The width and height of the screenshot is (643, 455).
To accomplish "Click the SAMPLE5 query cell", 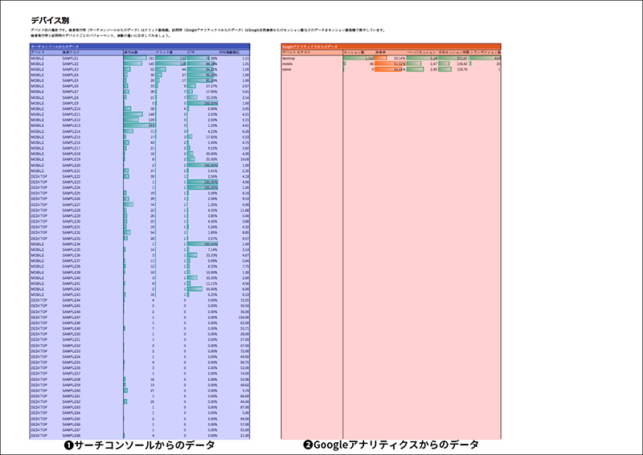I will click(x=70, y=81).
